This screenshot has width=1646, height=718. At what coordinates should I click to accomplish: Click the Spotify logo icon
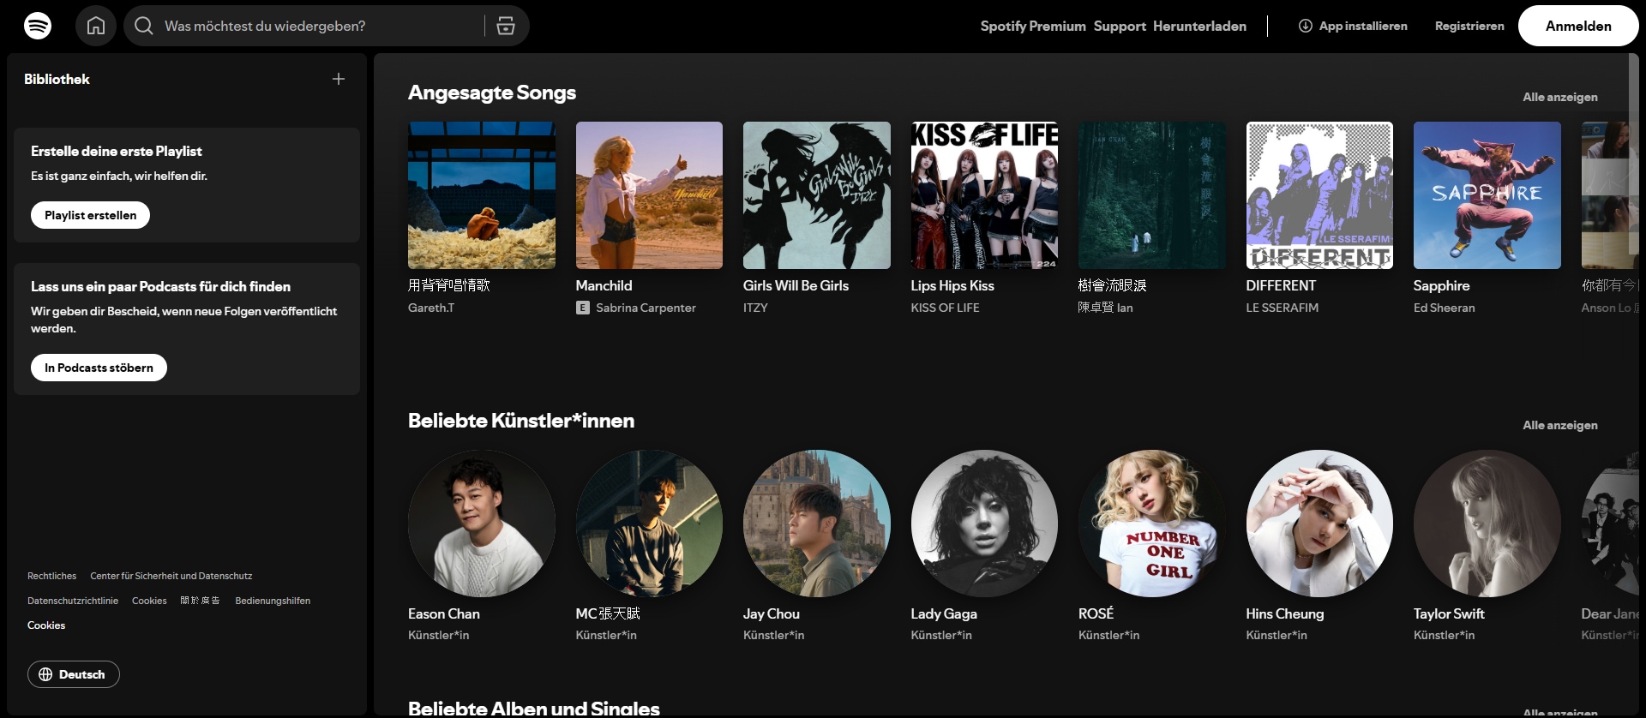click(38, 26)
